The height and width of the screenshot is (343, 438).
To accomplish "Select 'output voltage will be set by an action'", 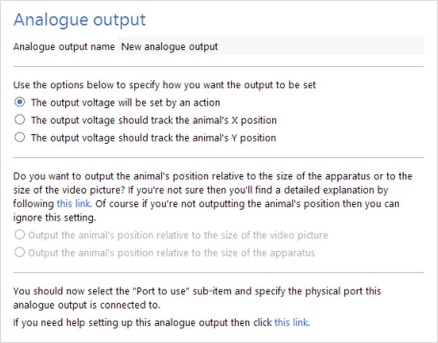I will pyautogui.click(x=20, y=103).
